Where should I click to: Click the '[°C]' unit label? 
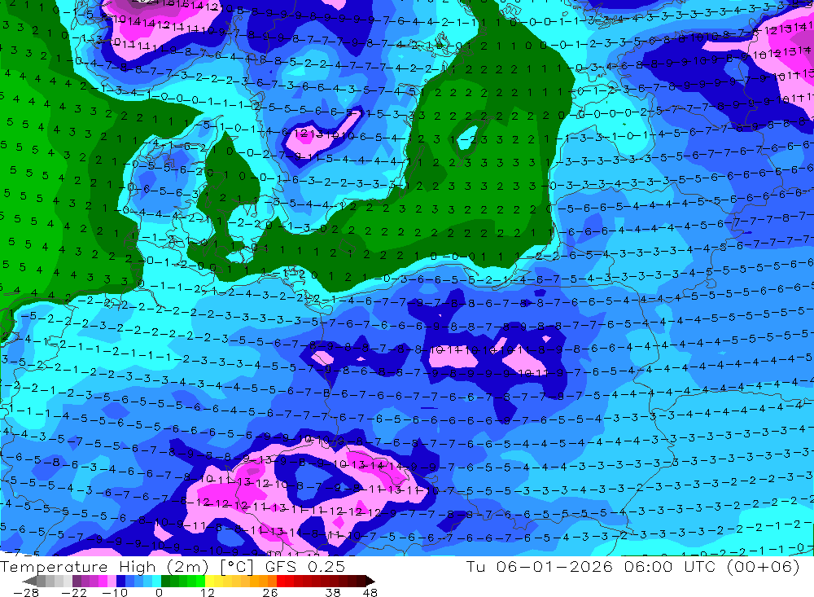237,567
